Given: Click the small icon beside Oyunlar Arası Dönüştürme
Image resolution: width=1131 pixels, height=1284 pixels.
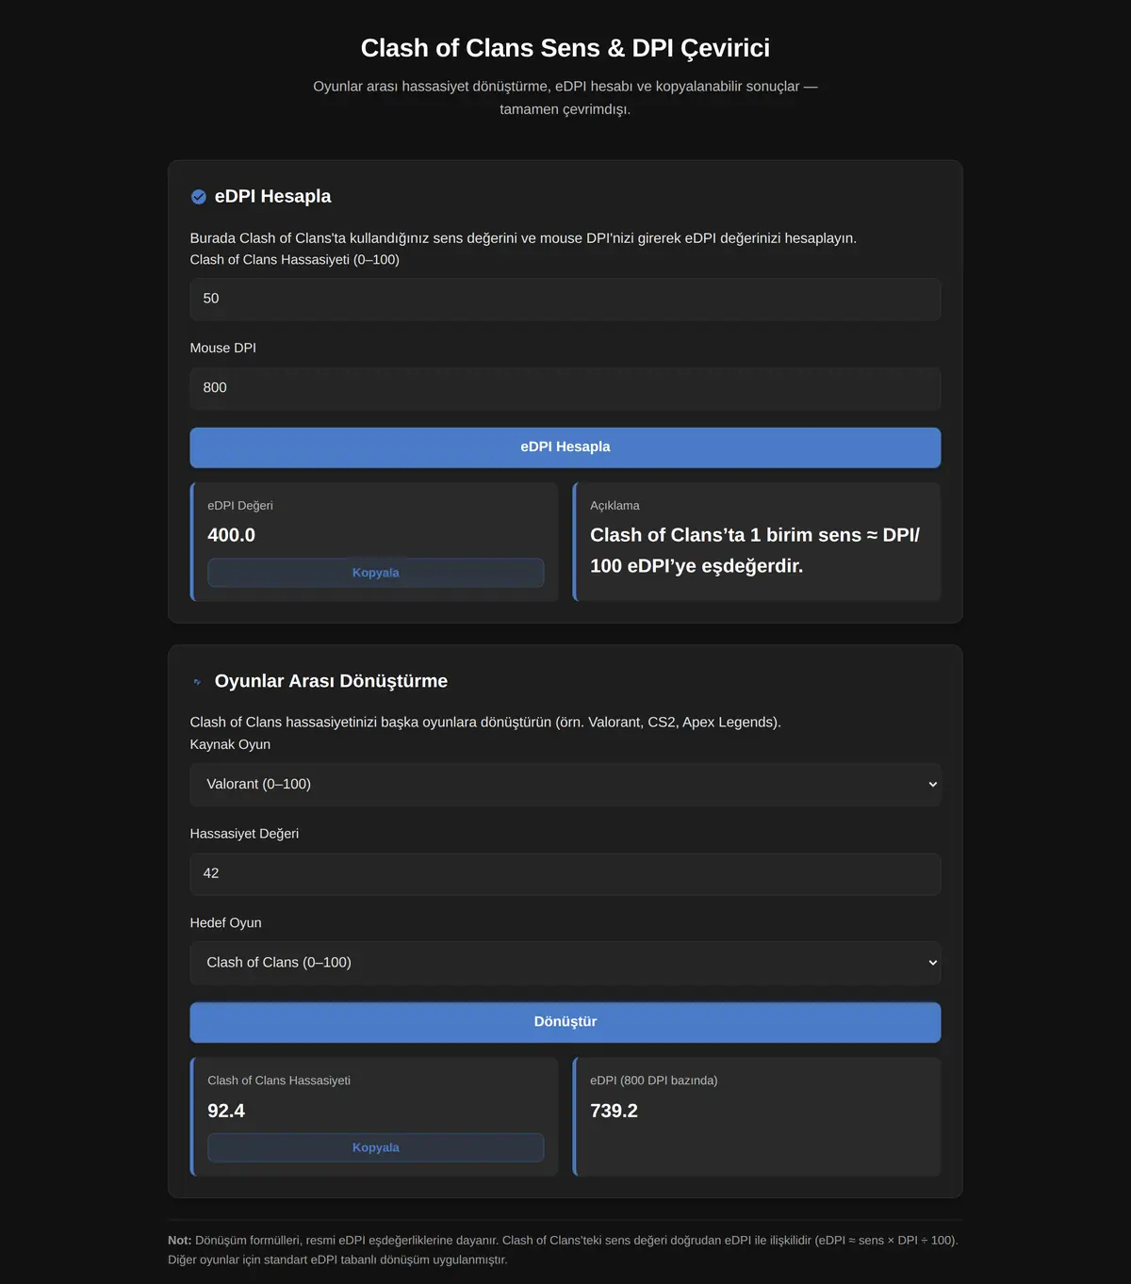Looking at the screenshot, I should [x=197, y=682].
